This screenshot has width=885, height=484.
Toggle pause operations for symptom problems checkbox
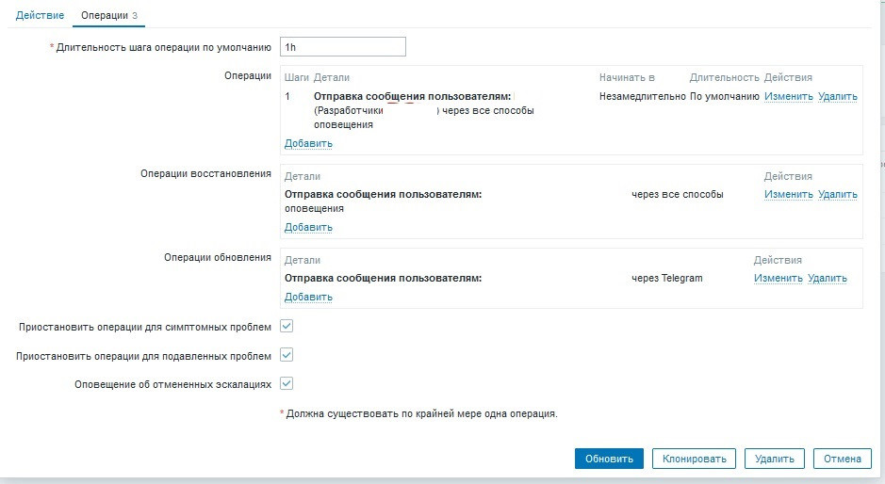(x=287, y=327)
